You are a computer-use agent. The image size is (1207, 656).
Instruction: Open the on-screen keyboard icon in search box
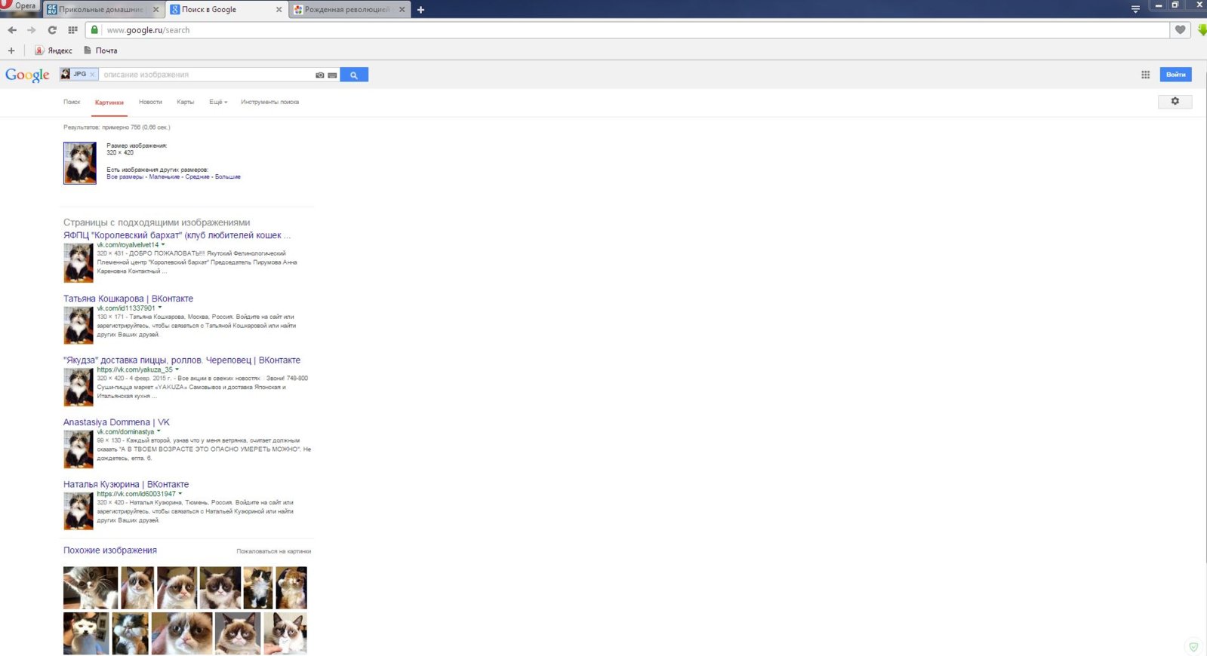332,75
